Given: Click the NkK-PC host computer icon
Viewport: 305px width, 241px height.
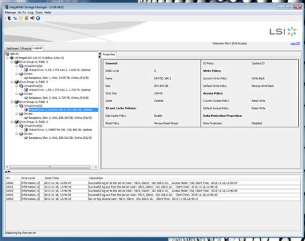Looking at the screenshot, I should [7, 54].
